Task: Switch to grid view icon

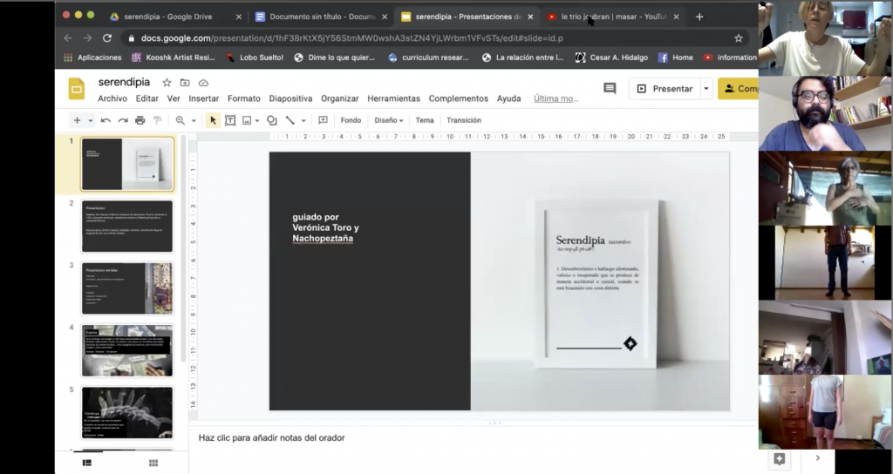Action: point(153,463)
